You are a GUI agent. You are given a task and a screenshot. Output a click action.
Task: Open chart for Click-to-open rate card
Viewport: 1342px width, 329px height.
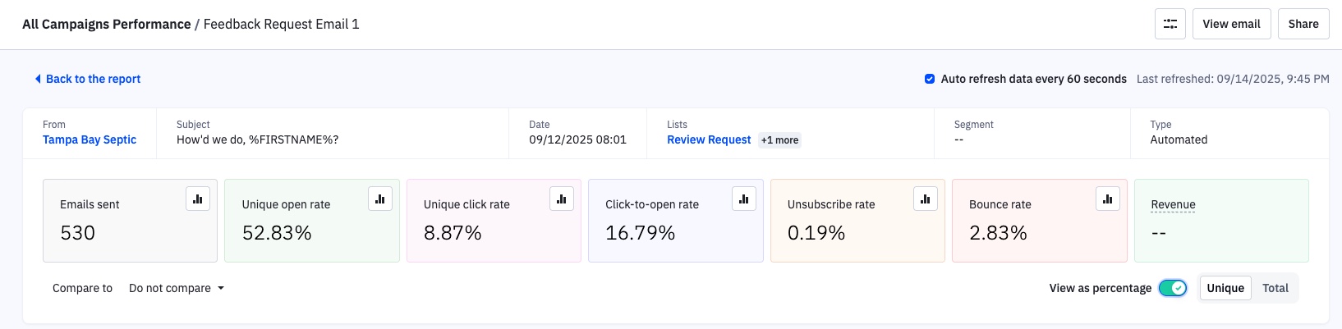pos(743,199)
